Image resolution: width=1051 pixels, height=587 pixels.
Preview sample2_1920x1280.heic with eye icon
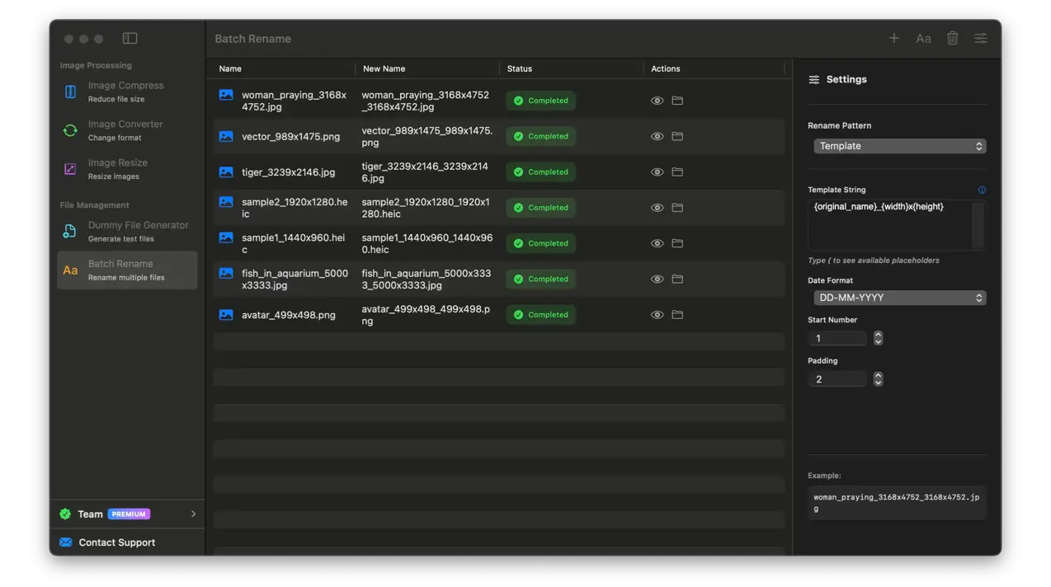657,208
